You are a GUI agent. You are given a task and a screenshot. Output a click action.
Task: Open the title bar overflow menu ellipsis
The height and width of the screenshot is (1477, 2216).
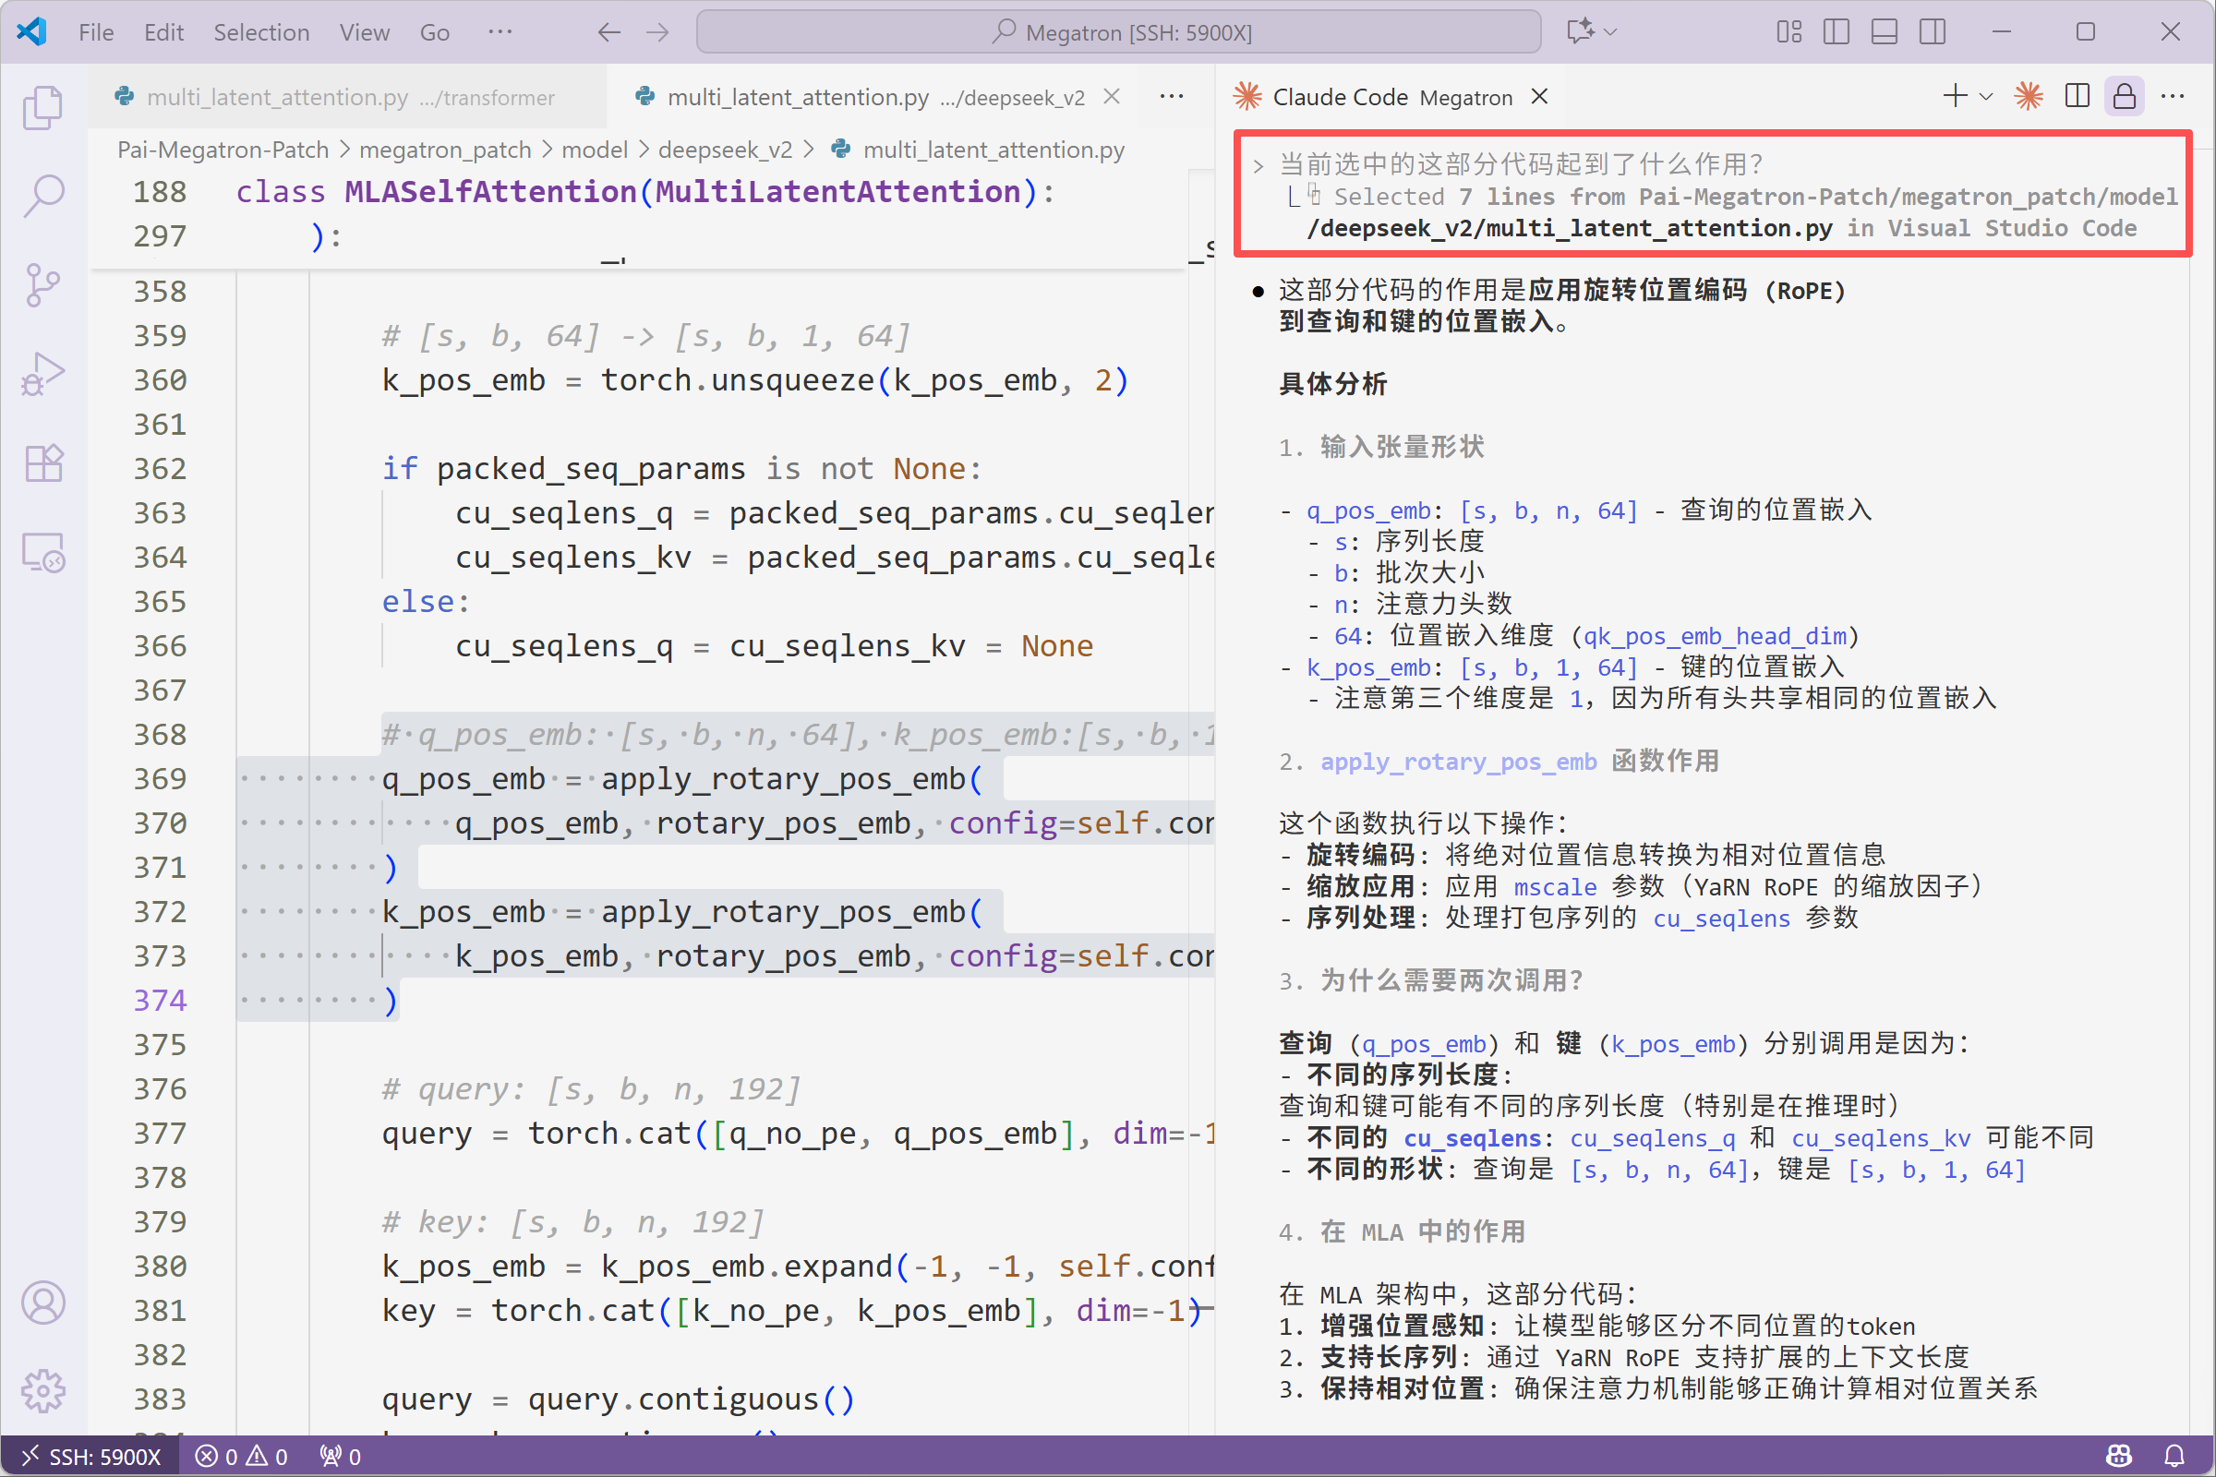pos(500,32)
